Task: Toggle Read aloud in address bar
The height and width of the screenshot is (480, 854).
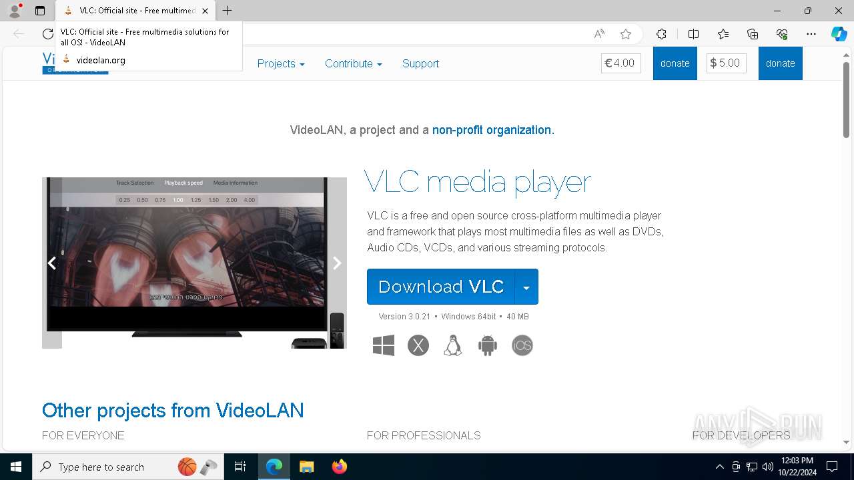Action: click(599, 34)
